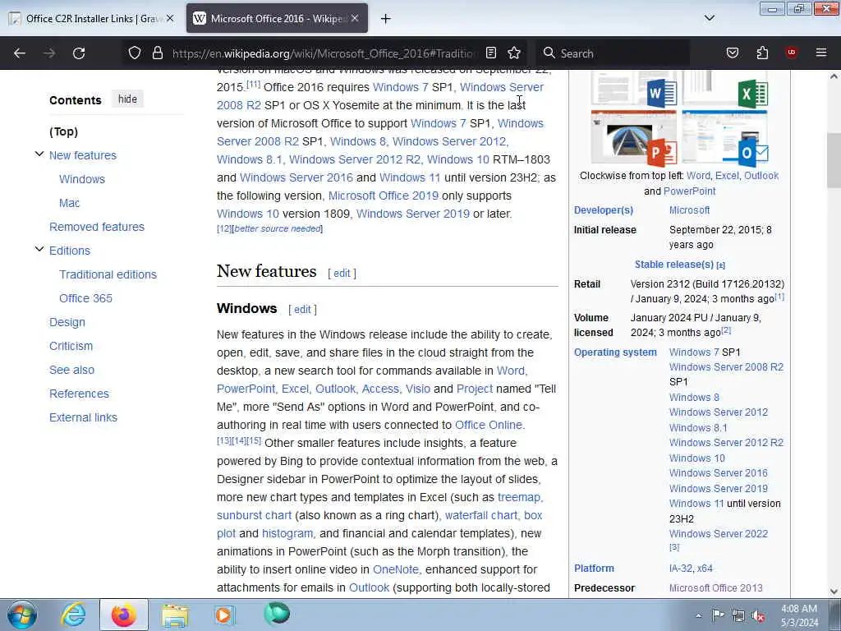Open the green round app in taskbar
This screenshot has height=631, width=841.
(x=277, y=614)
